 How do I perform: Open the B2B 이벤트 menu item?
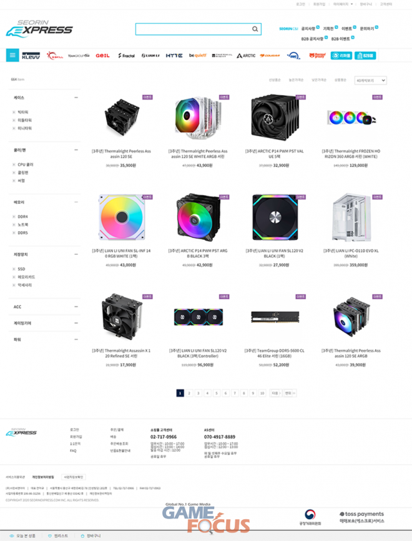[341, 39]
